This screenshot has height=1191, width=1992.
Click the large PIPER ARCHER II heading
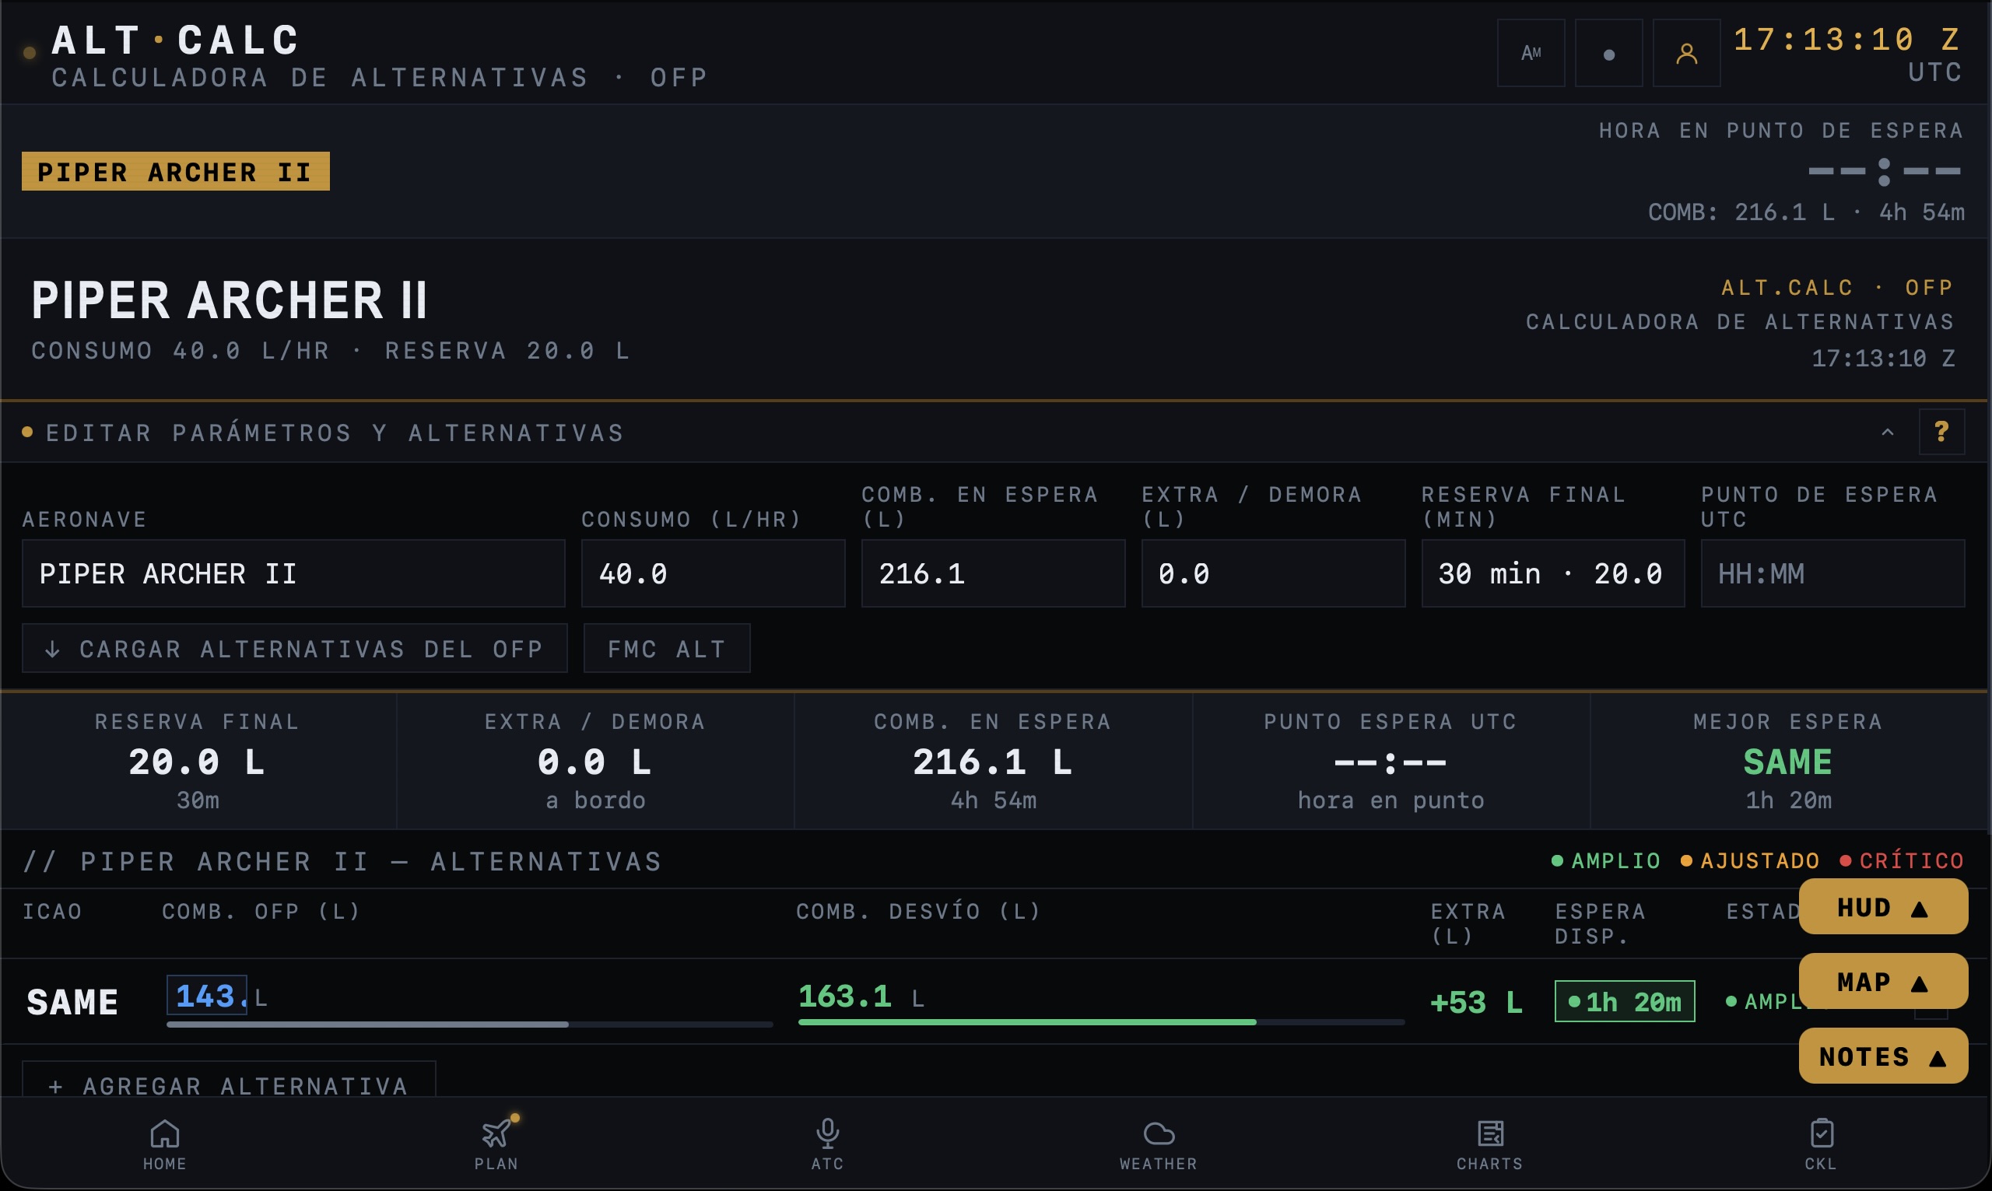230,300
